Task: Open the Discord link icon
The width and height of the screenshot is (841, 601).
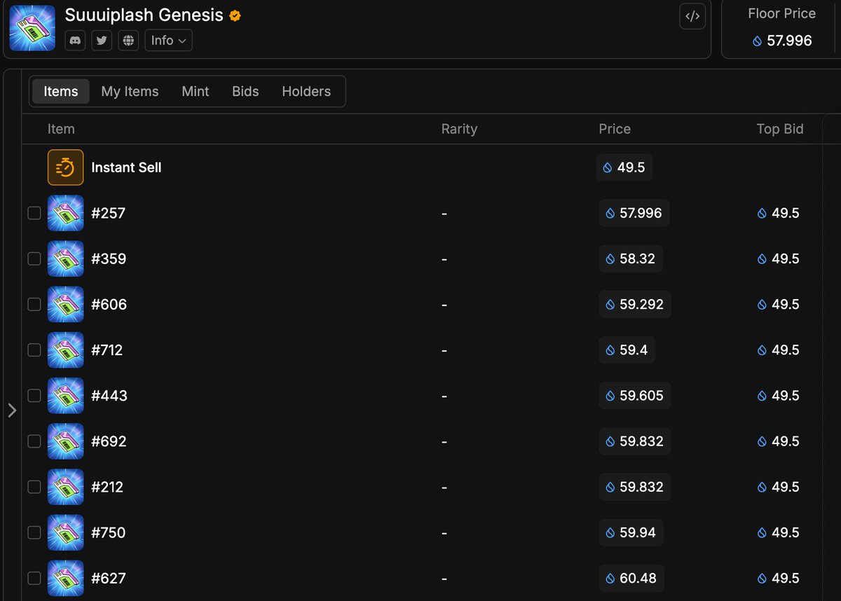Action: 75,41
